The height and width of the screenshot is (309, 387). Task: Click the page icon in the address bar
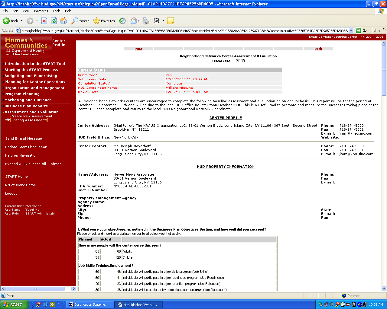[18, 30]
